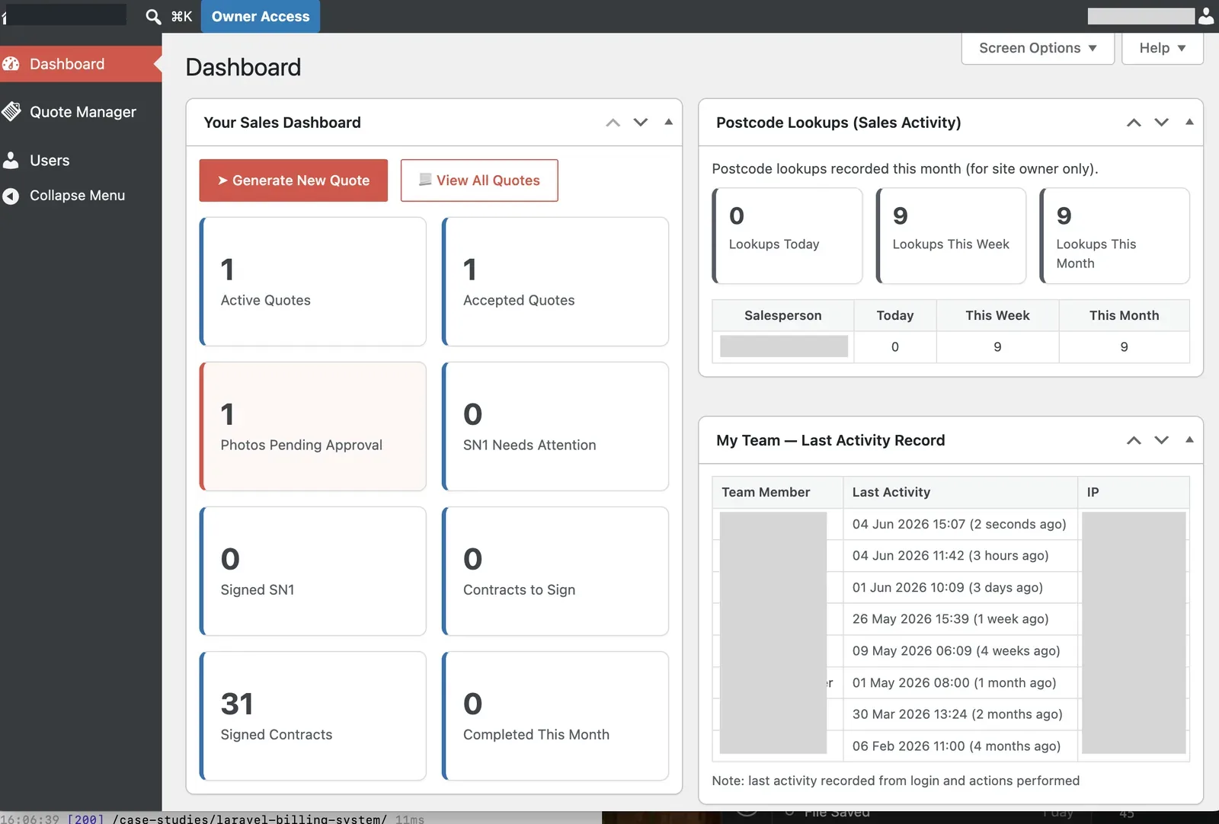The image size is (1219, 824).
Task: Open Users menu item
Action: click(x=81, y=160)
